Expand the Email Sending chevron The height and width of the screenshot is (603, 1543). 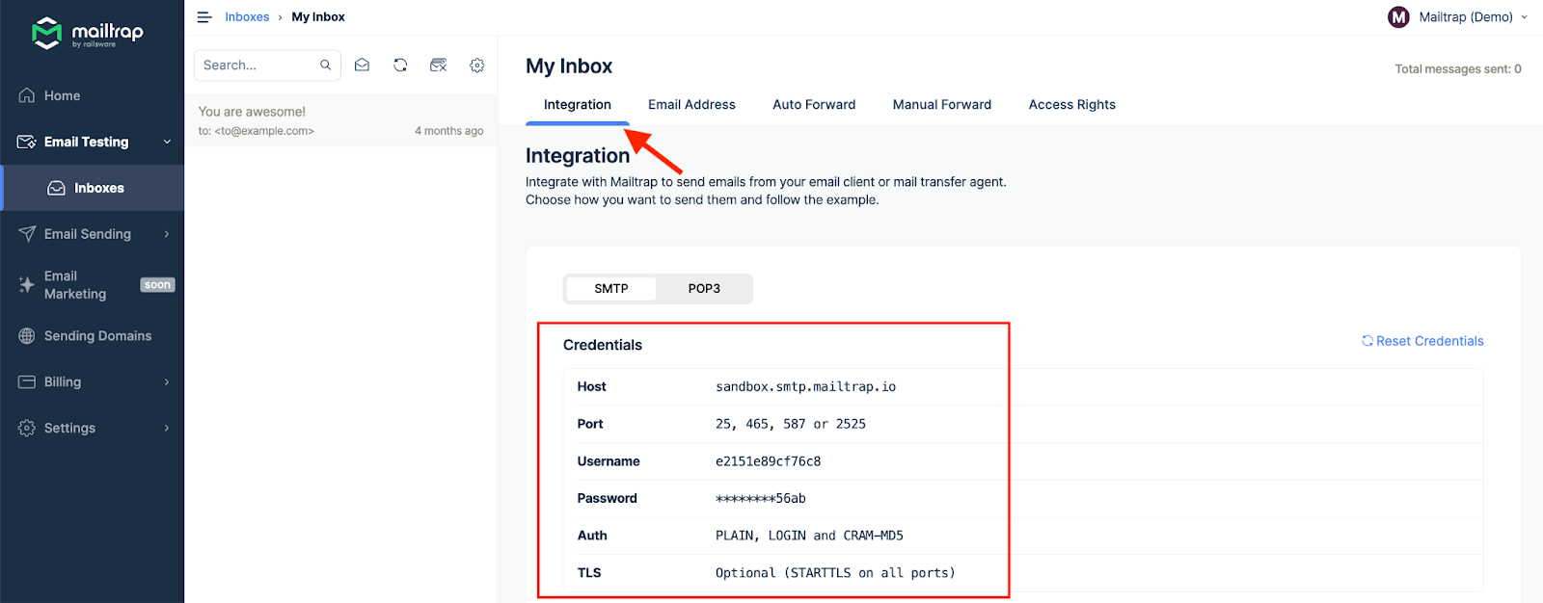[167, 234]
